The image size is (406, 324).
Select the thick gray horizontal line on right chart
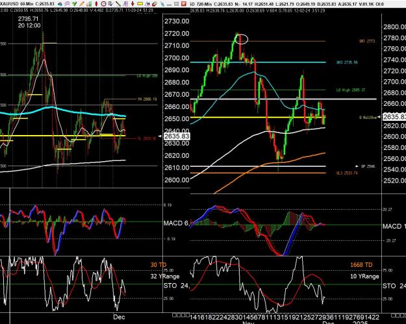[x=283, y=99]
